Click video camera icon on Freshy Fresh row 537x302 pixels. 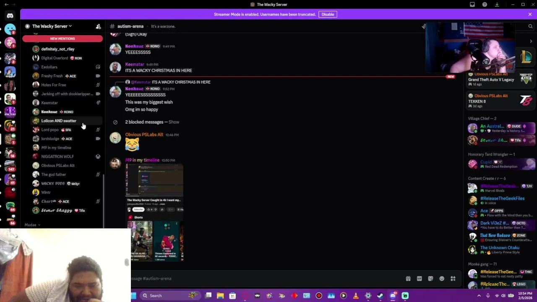pyautogui.click(x=98, y=76)
